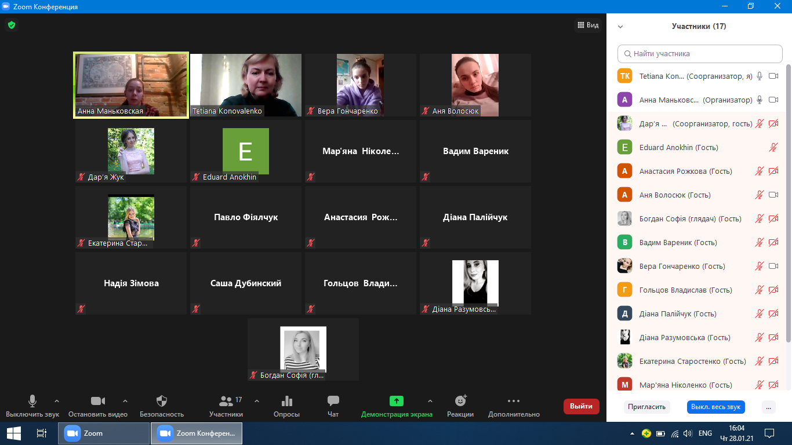Viewport: 792px width, 445px height.
Task: Collapse the participants panel chevron
Action: tap(620, 27)
